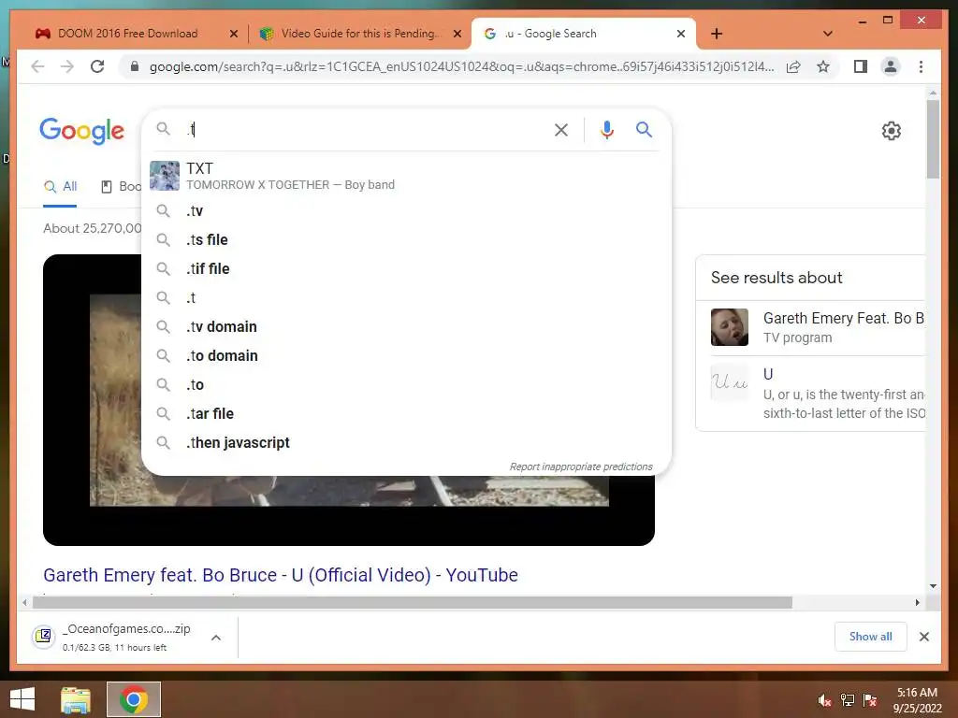Click the Chrome taskbar icon
This screenshot has height=718, width=958.
click(x=134, y=699)
